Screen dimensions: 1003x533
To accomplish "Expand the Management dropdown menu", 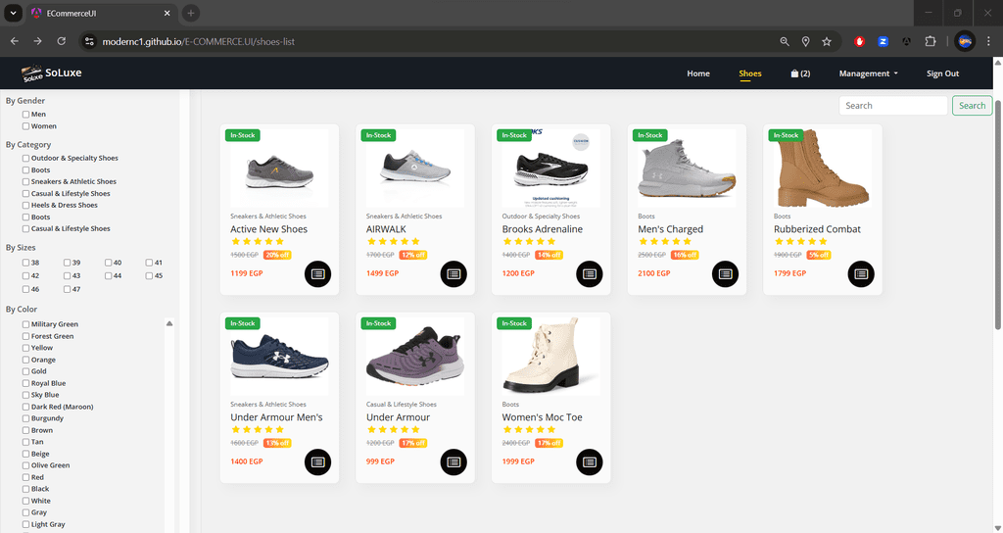I will pyautogui.click(x=869, y=73).
